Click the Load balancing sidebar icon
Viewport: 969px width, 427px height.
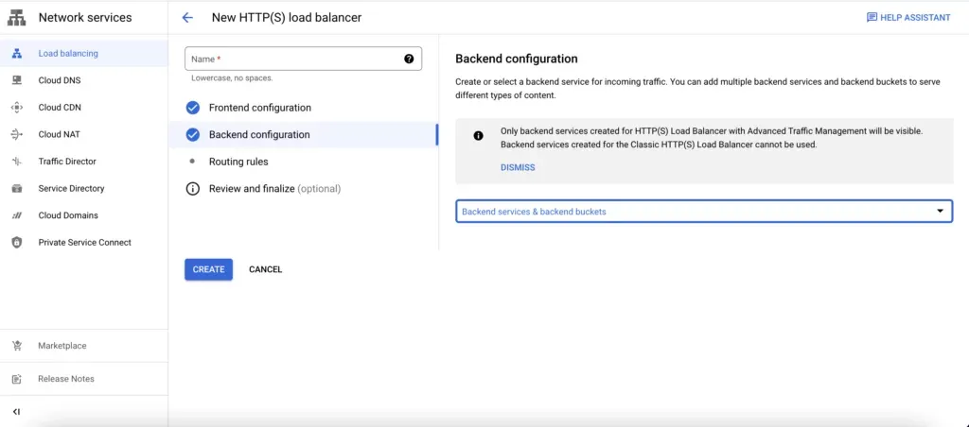(x=17, y=54)
